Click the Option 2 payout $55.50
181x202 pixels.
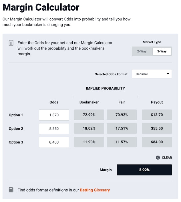(157, 129)
